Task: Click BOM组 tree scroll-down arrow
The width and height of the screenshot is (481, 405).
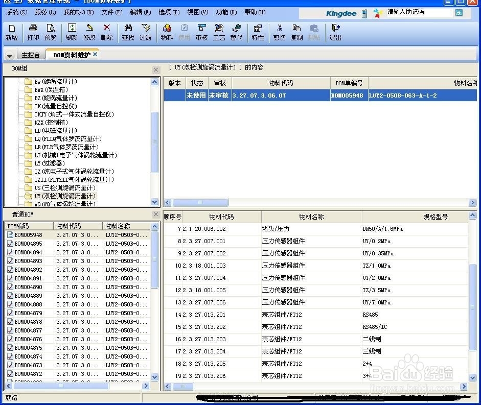Action: tap(155, 202)
